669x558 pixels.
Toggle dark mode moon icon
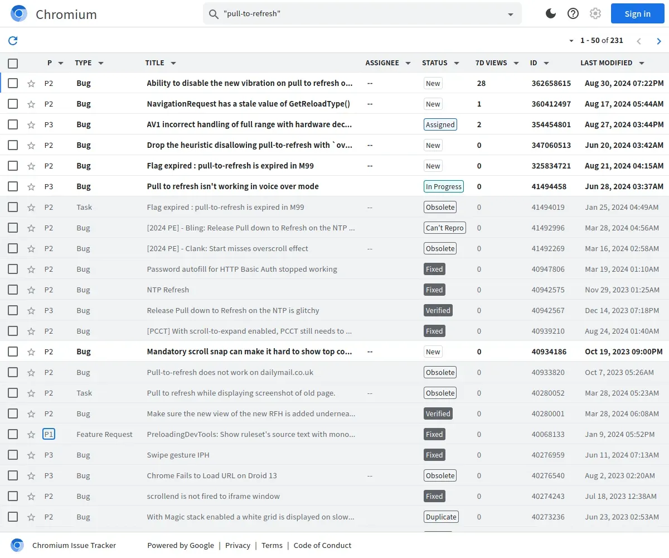(551, 13)
